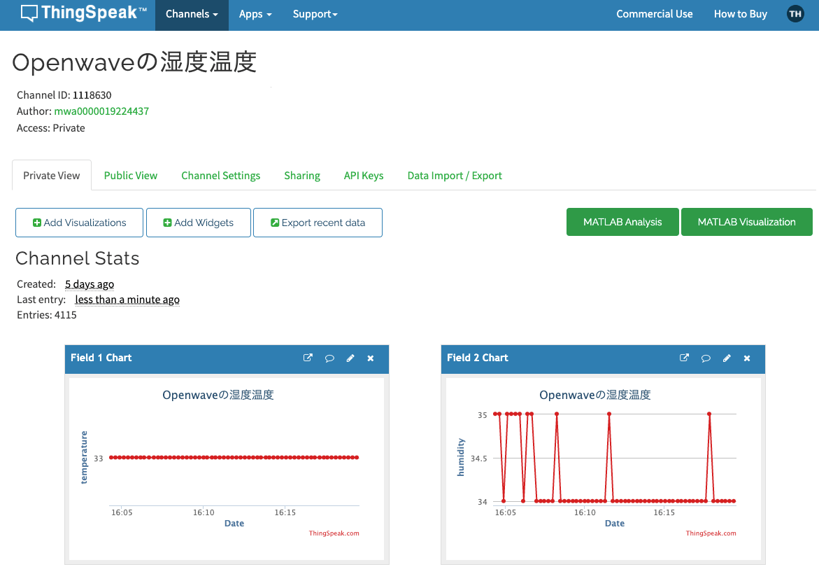Open comment icon on Field 2 Chart
The image size is (819, 574).
(706, 358)
